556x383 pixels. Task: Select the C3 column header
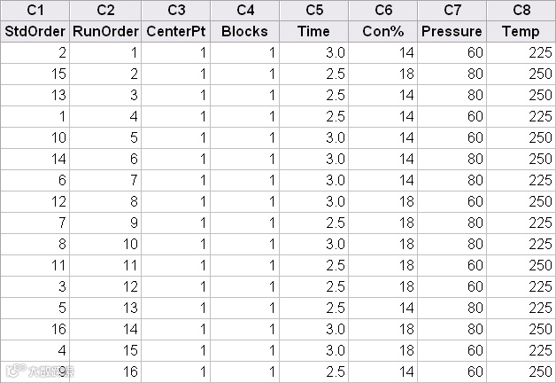[176, 10]
